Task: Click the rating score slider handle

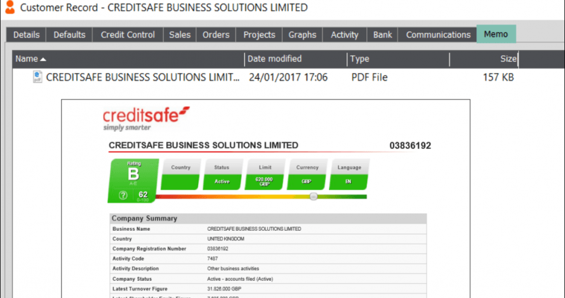Action: click(x=314, y=197)
